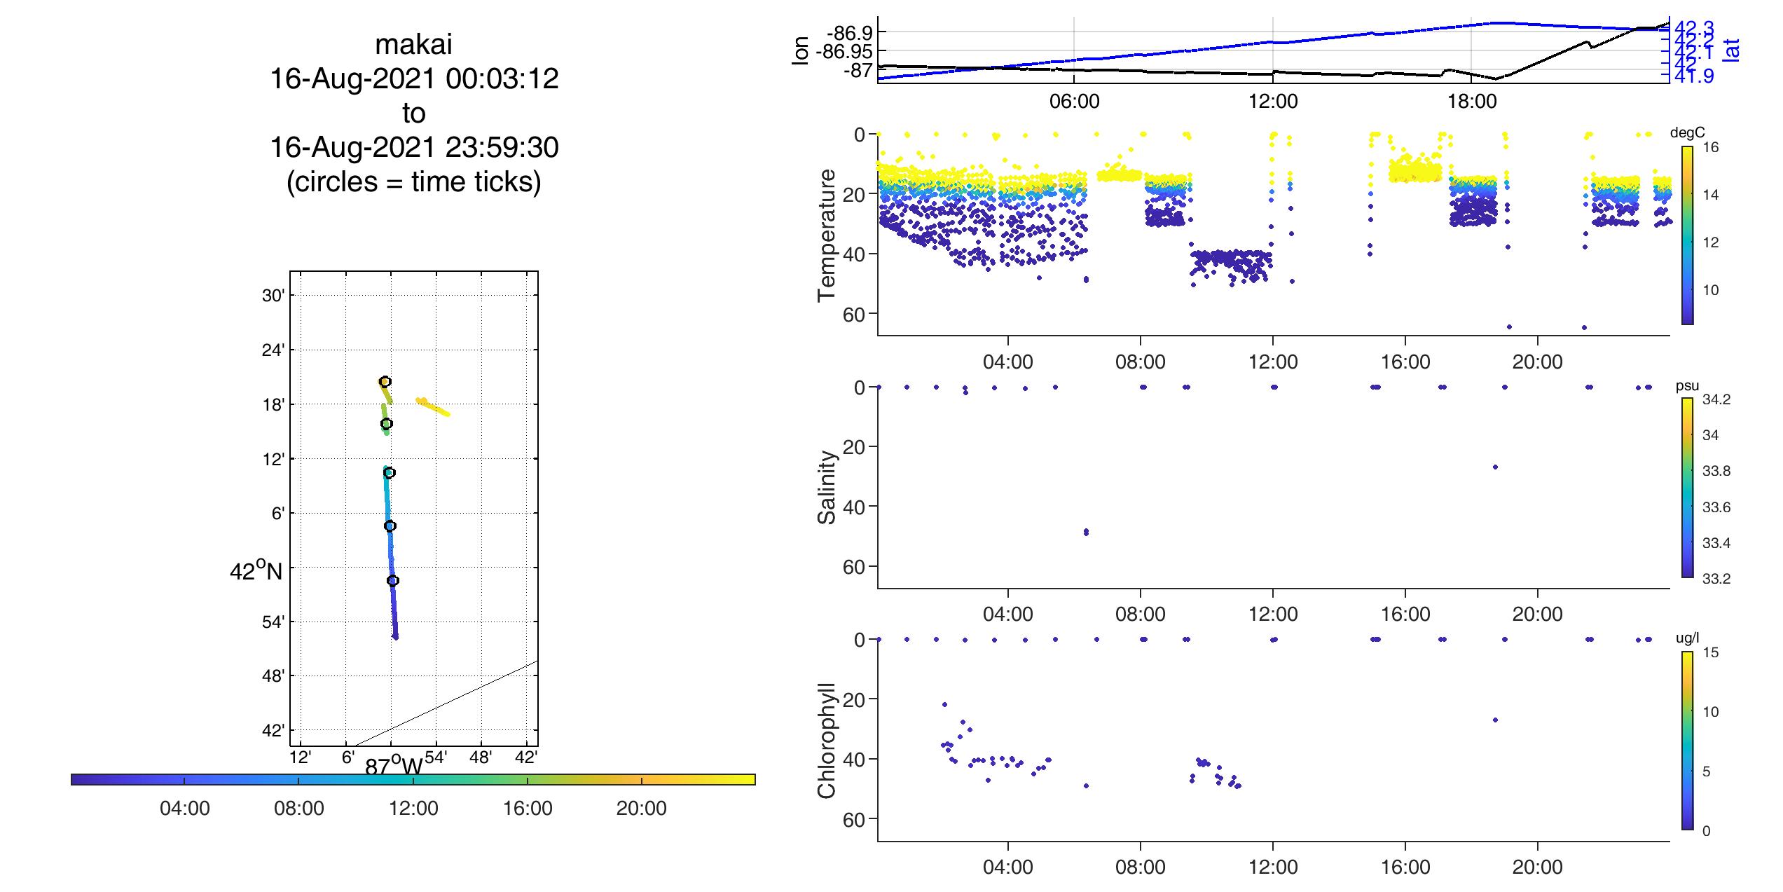Click the 18' latitude tick label on the map
The height and width of the screenshot is (892, 1783).
click(273, 404)
